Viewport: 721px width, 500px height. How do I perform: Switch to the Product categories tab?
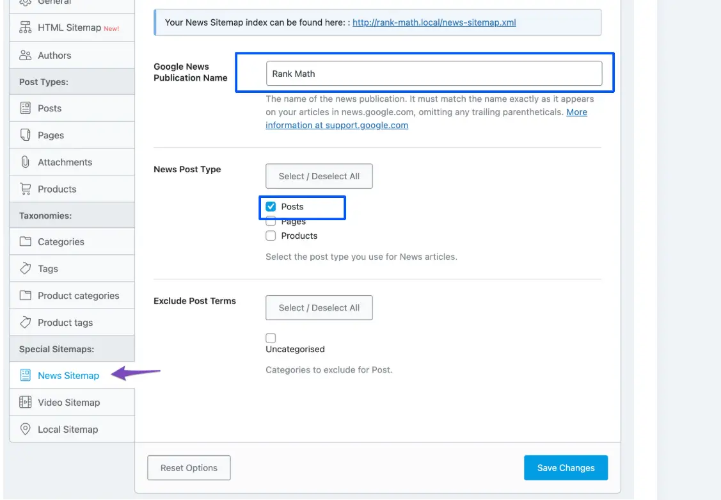click(72, 295)
